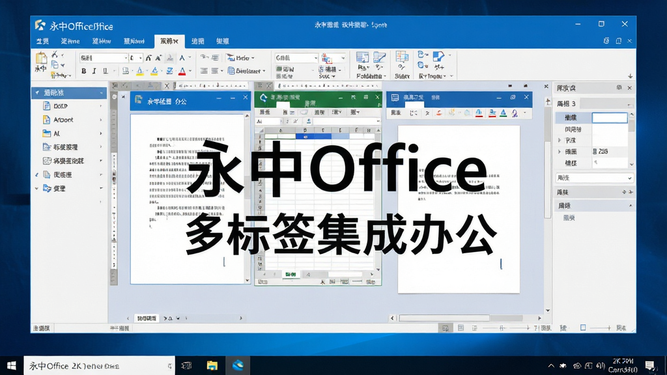
Task: Open the last ribbon tab on the right
Action: point(223,41)
